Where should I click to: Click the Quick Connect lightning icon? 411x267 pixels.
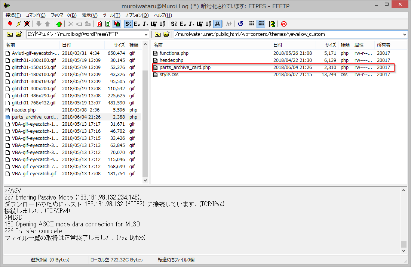pyautogui.click(x=18, y=24)
